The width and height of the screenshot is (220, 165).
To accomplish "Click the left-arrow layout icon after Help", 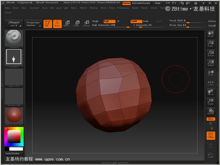I will (168, 3).
